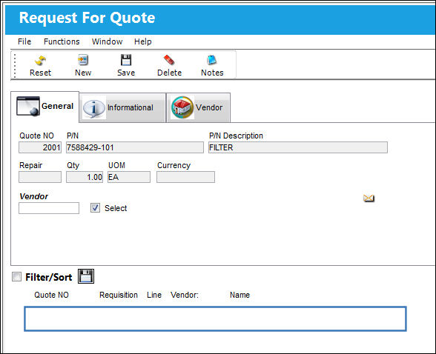Click the Reset toolbar icon
The height and width of the screenshot is (354, 436).
point(40,65)
